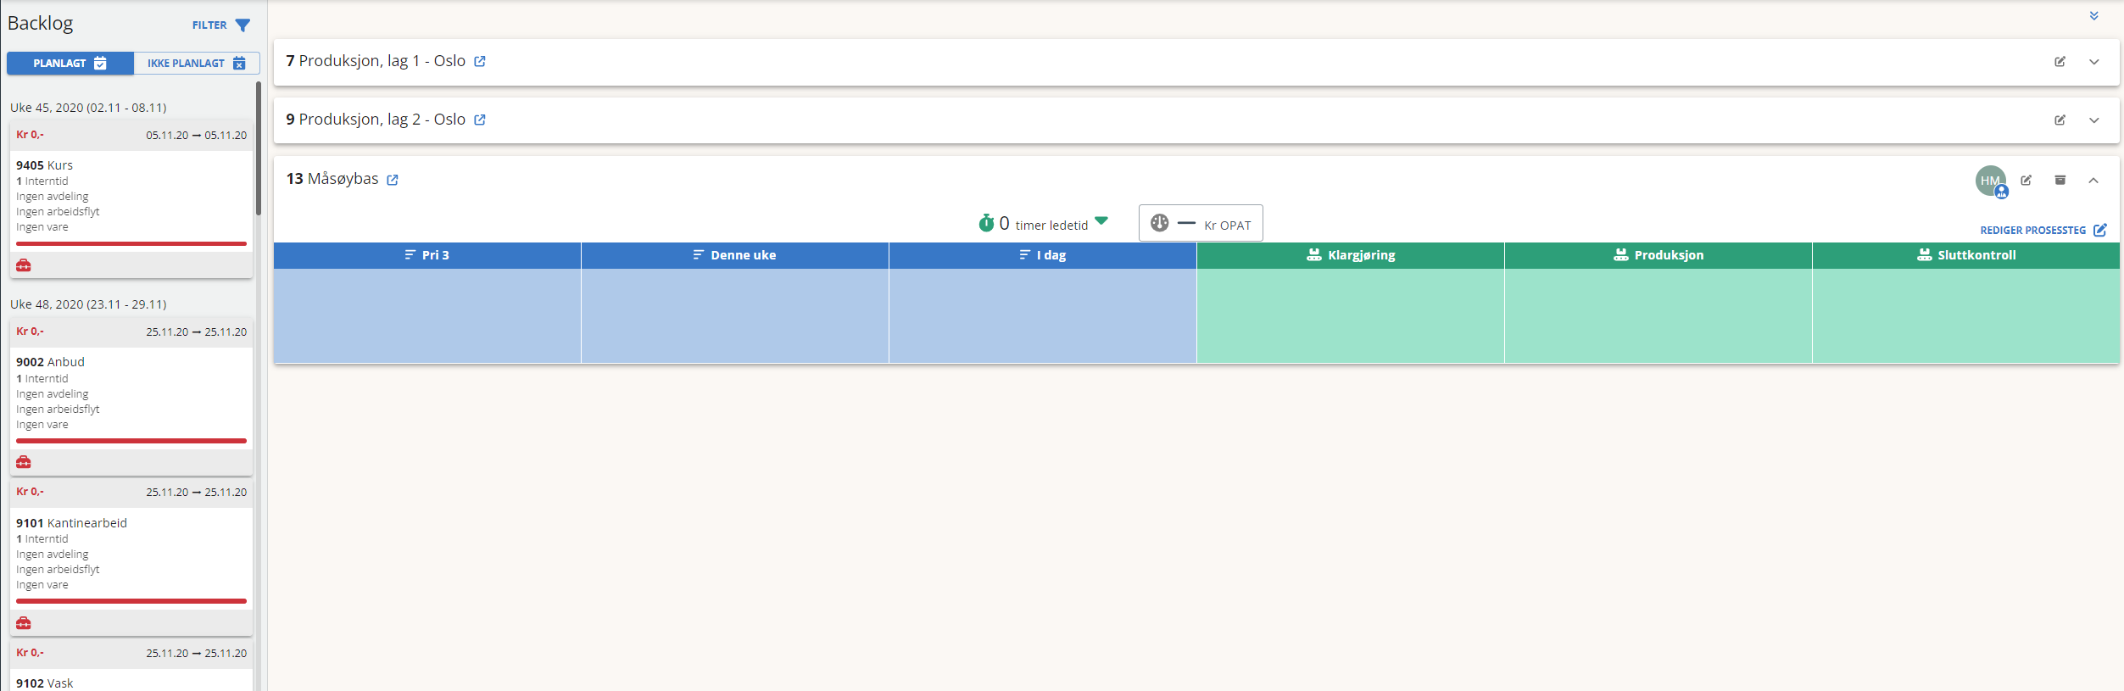
Task: Click the empty Produksjon column area
Action: coord(1659,316)
